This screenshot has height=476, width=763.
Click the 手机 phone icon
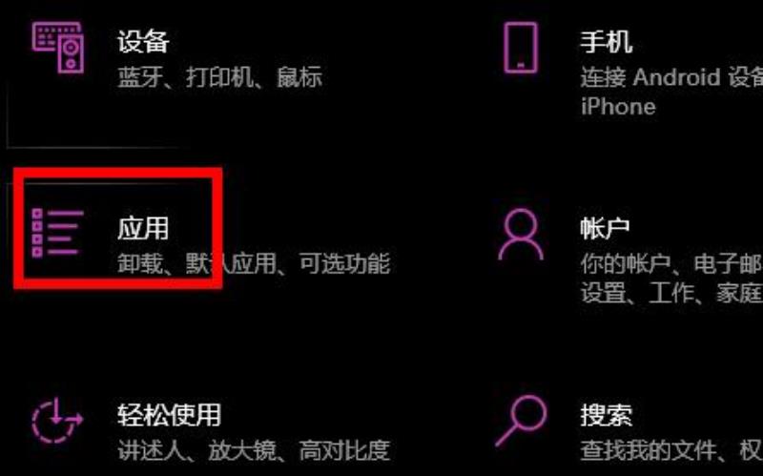tap(520, 47)
